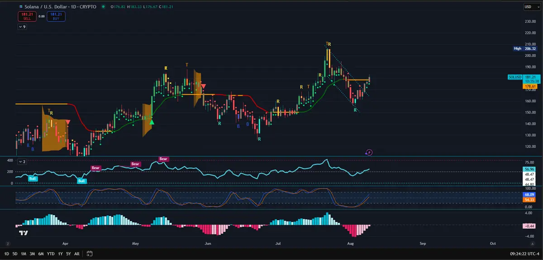Select the 5D date range
This screenshot has height=260, width=543.
click(15, 254)
